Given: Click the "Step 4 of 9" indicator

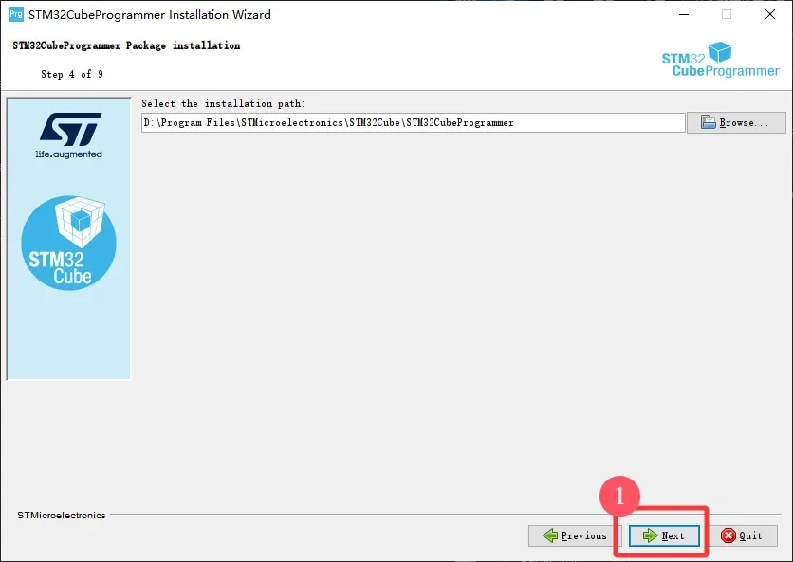Looking at the screenshot, I should click(72, 74).
